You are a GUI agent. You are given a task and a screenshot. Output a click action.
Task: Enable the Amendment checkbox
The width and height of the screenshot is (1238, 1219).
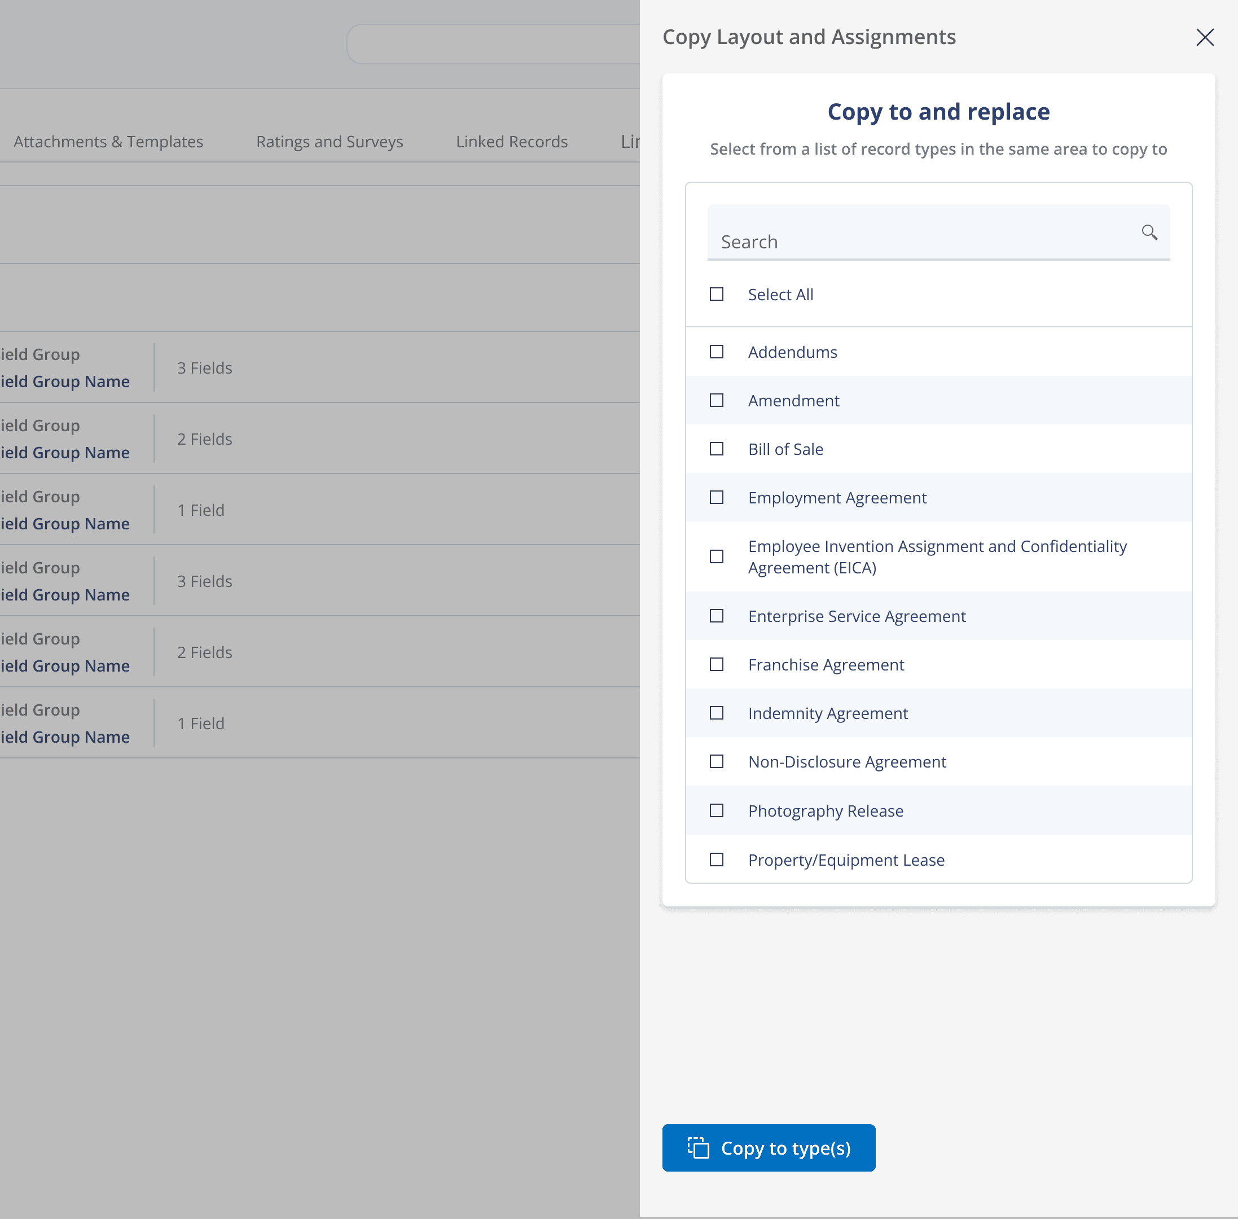716,401
